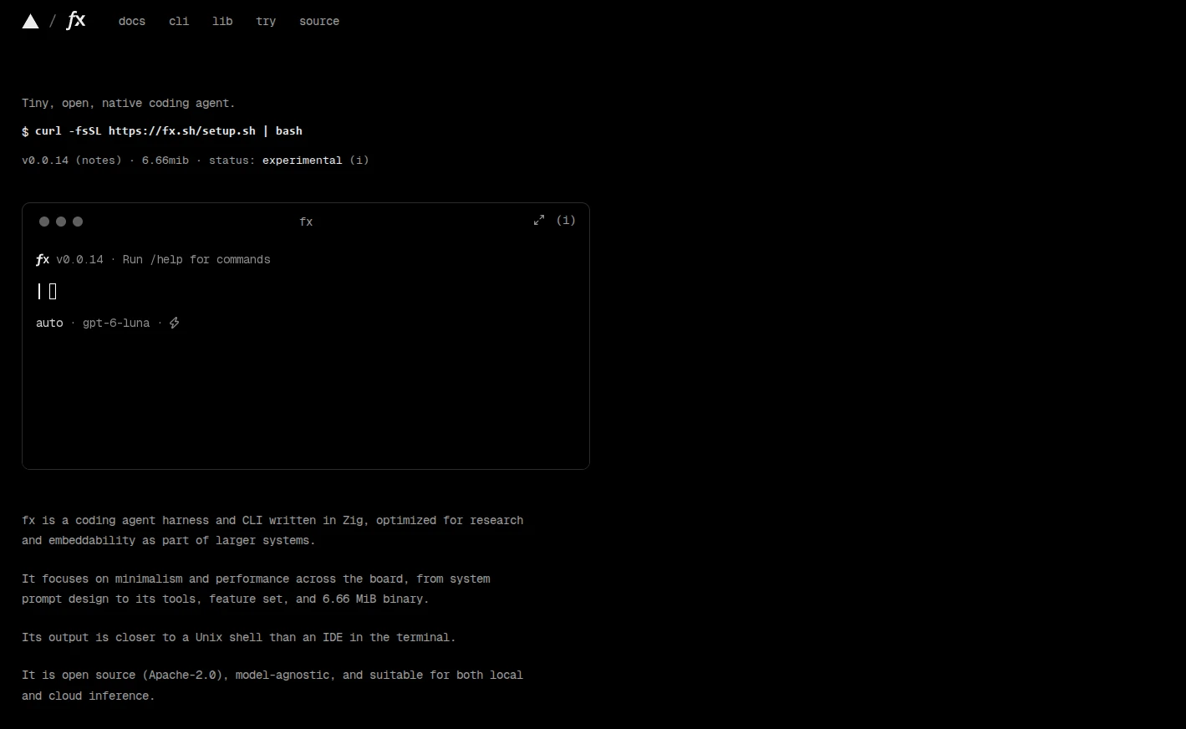Show the experimental status info (i)
Image resolution: width=1186 pixels, height=729 pixels.
point(359,160)
